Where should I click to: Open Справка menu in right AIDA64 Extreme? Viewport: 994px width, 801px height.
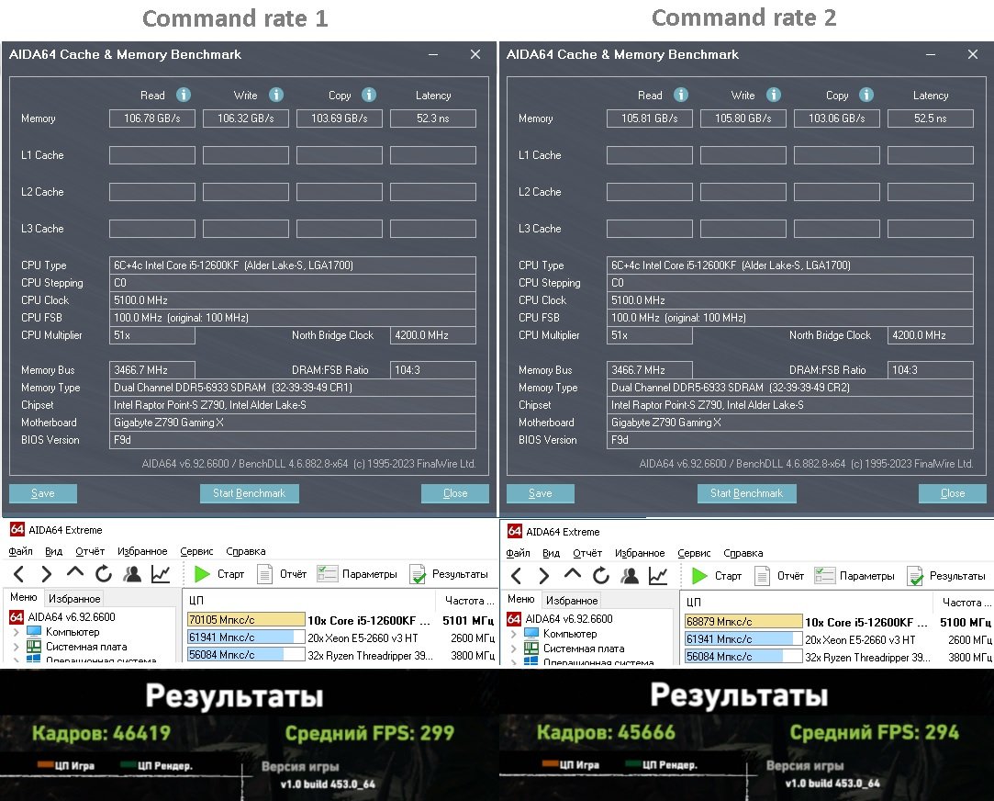click(743, 553)
